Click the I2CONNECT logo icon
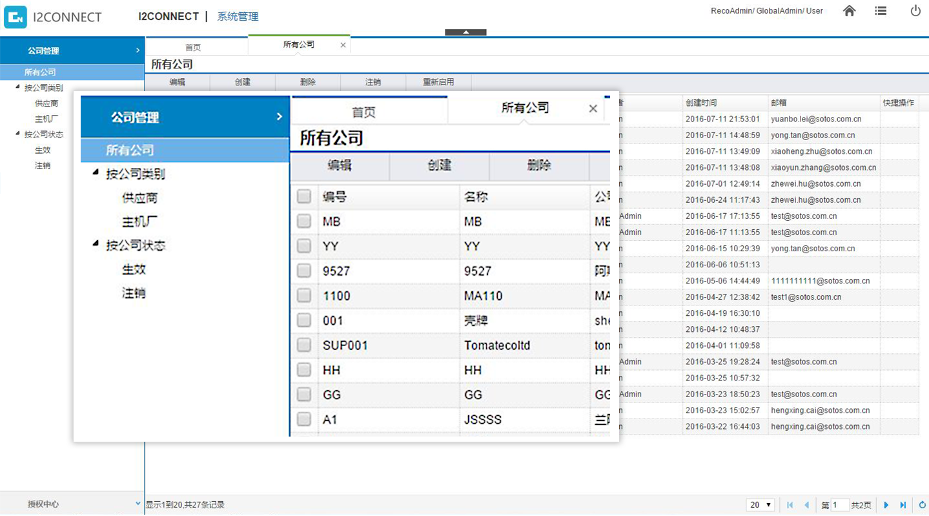Viewport: 929px width, 516px height. click(15, 17)
